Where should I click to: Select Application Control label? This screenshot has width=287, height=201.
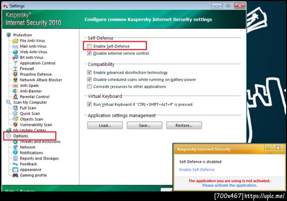pyautogui.click(x=37, y=63)
